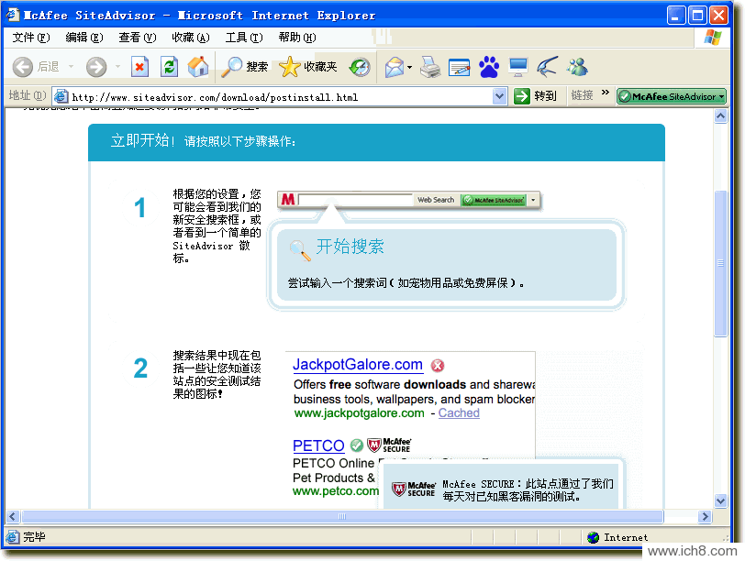
Task: Click the Stop loading red X icon
Action: click(139, 67)
